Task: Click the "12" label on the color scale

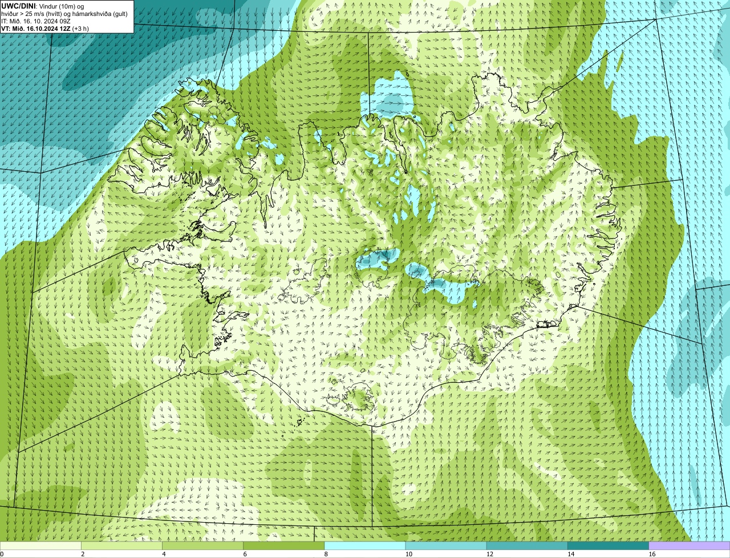Action: 490,554
